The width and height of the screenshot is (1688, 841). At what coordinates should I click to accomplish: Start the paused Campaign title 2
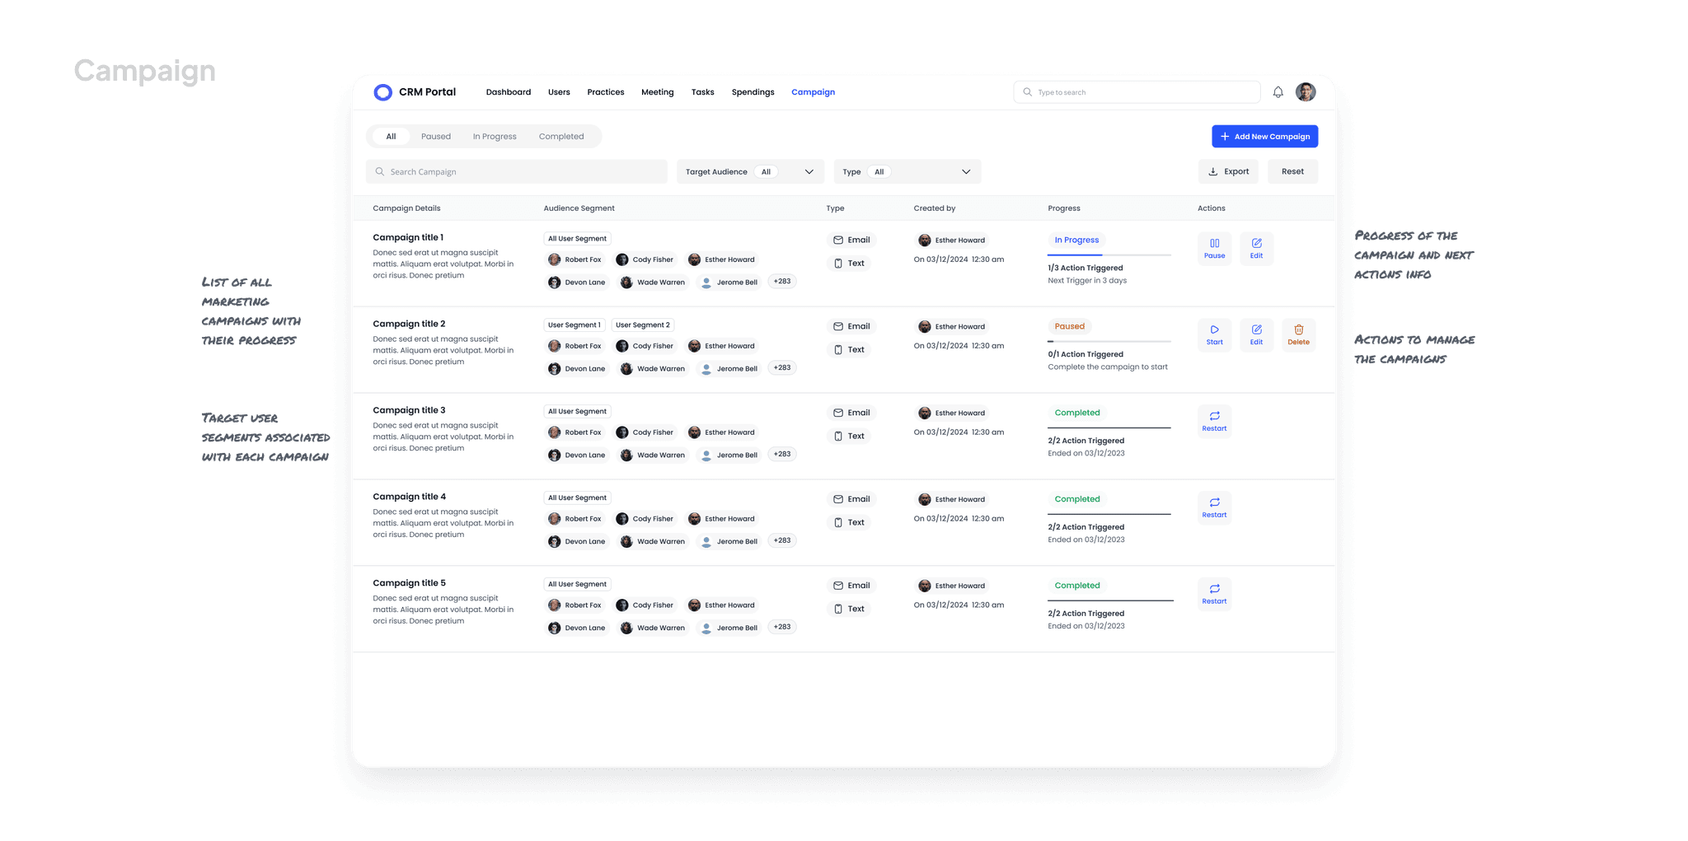[1214, 334]
